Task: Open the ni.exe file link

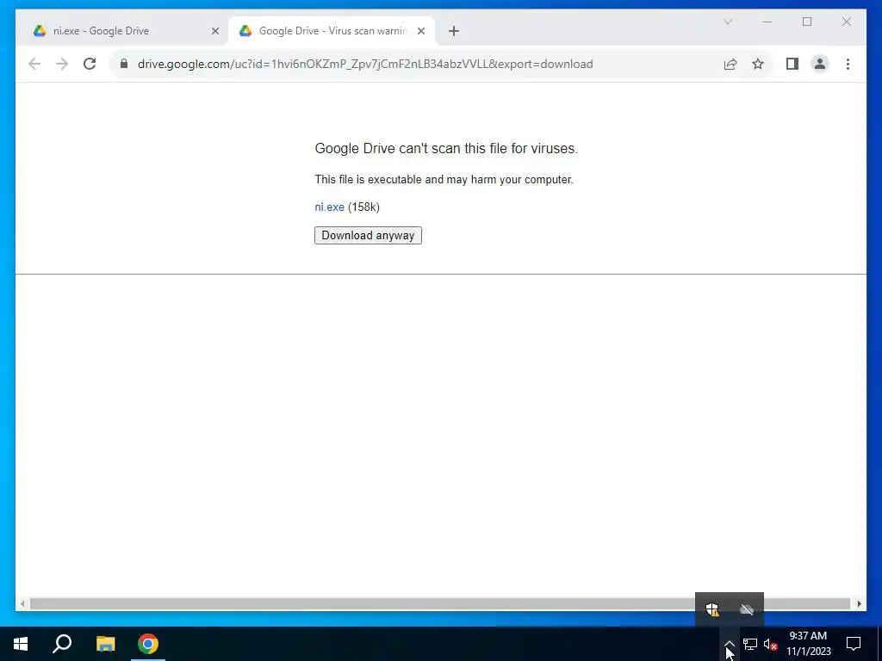Action: [329, 207]
